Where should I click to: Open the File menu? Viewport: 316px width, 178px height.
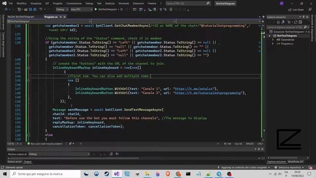pos(11,3)
